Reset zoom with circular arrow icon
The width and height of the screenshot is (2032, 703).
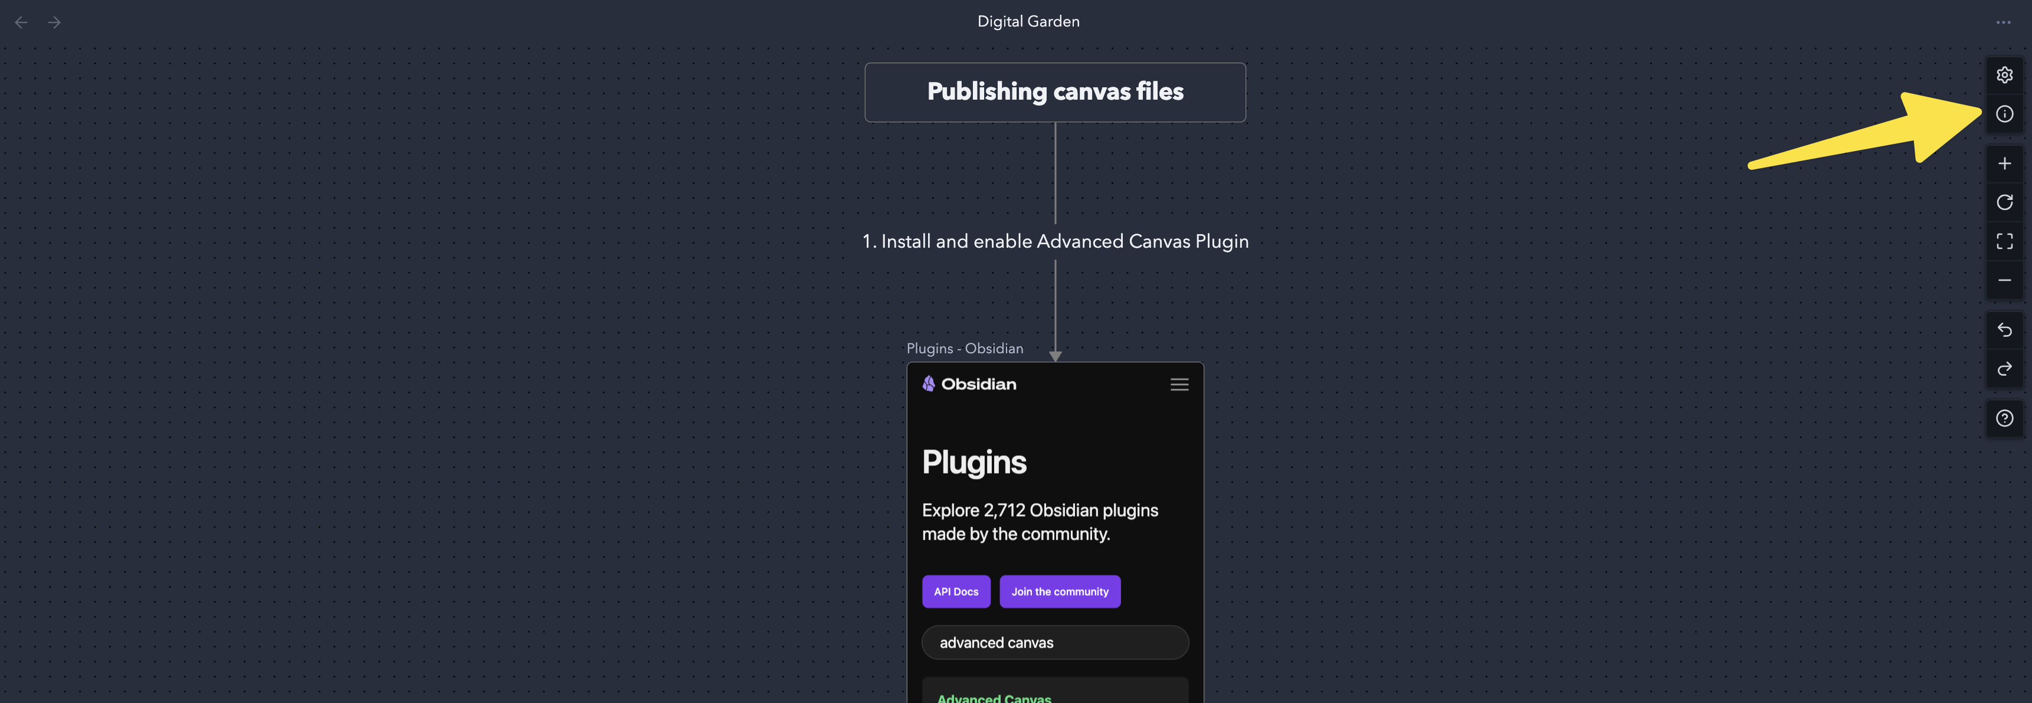point(2004,202)
